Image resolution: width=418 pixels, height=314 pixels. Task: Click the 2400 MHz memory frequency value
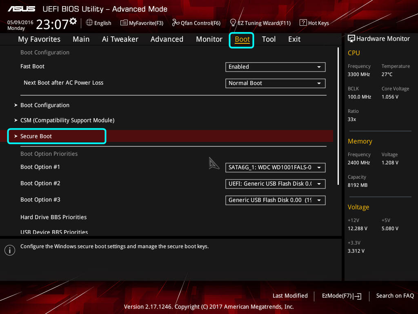(359, 163)
